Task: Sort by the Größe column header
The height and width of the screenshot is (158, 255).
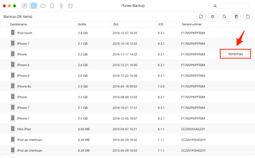Action: coord(93,24)
